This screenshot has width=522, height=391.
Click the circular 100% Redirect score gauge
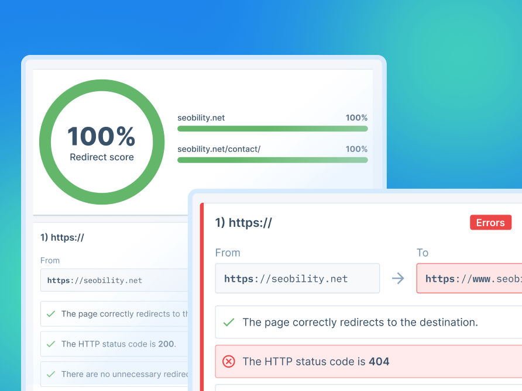[101, 142]
